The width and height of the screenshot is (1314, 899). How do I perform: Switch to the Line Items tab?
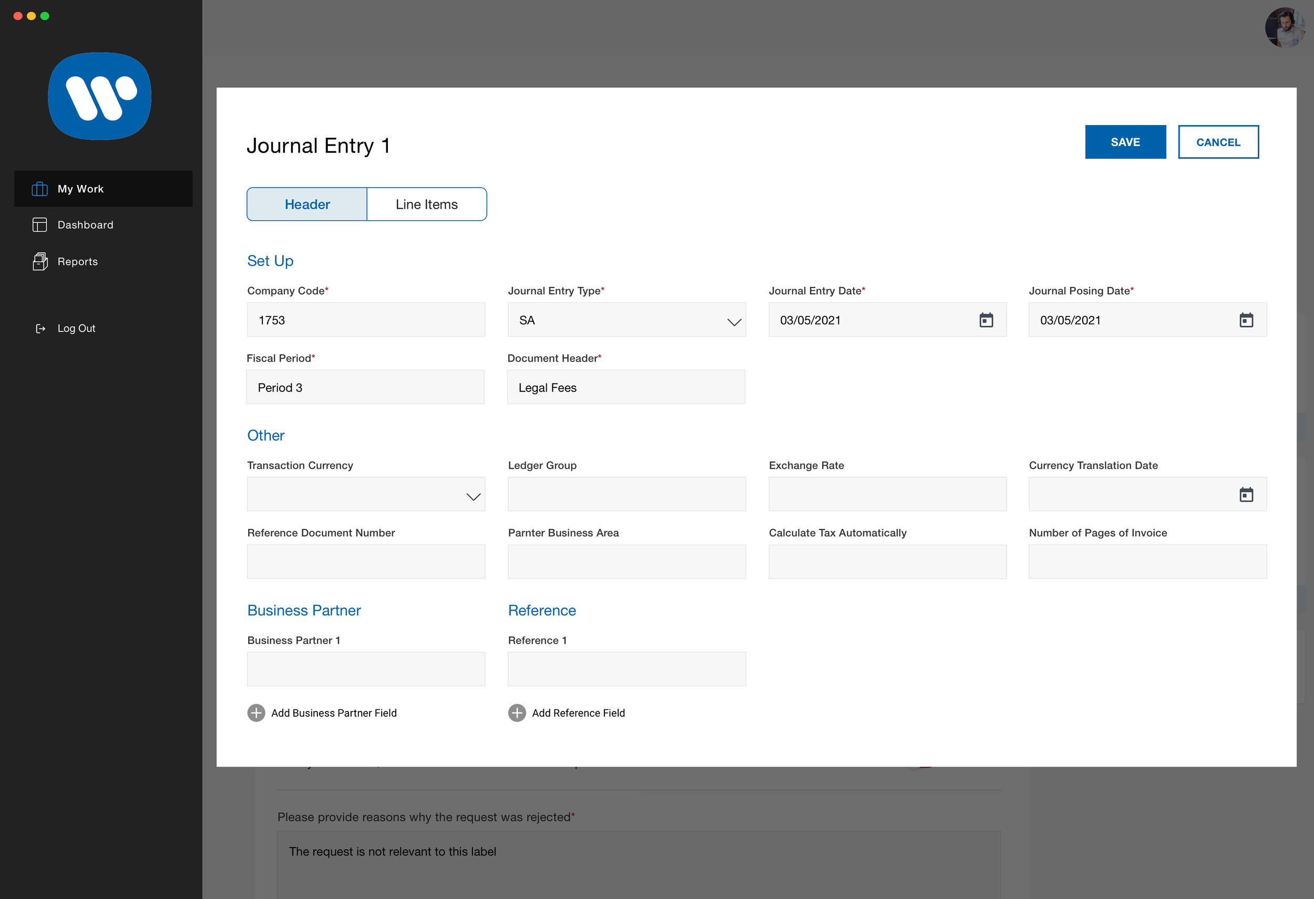click(x=427, y=204)
